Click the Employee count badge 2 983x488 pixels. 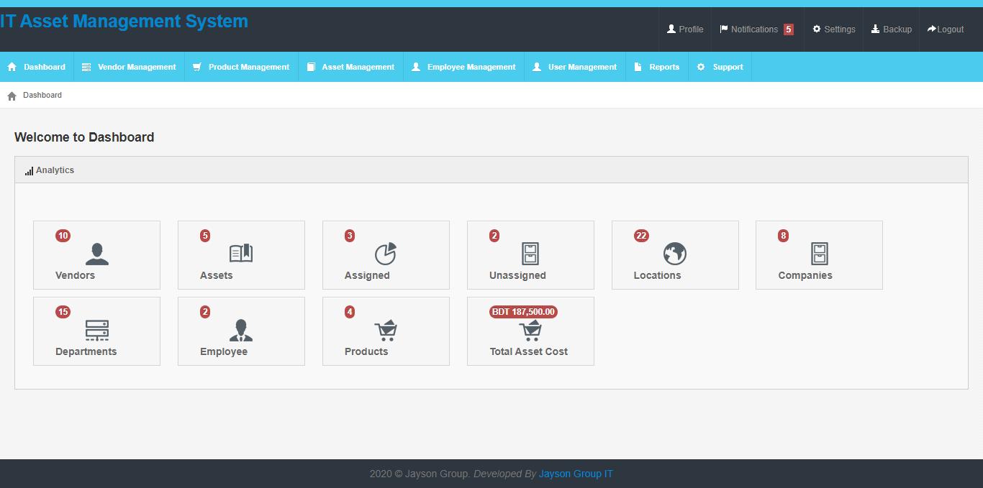coord(205,312)
